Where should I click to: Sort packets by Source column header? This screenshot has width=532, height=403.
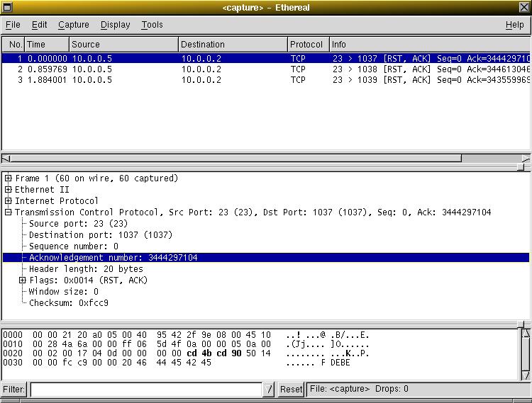tap(124, 45)
